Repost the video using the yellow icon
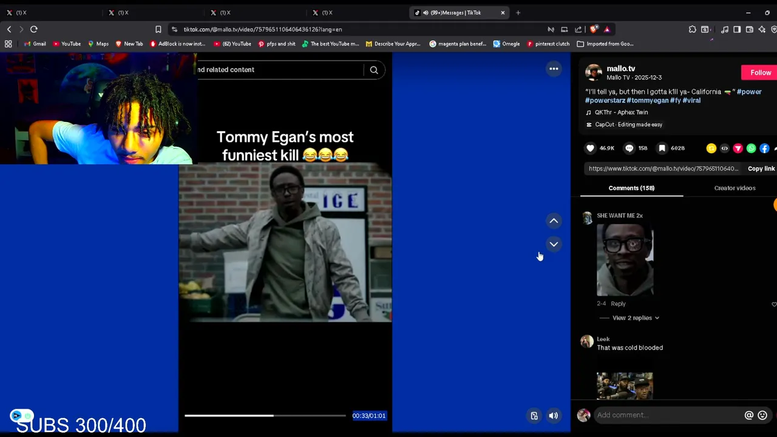Image resolution: width=777 pixels, height=437 pixels. 711,148
